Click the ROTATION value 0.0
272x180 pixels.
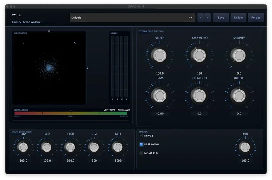tap(199, 114)
